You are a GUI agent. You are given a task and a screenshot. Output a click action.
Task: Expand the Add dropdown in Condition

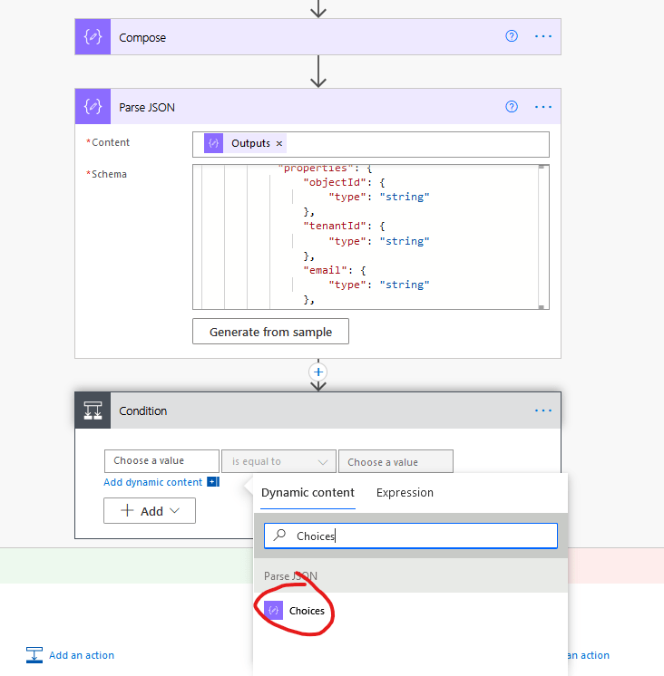point(150,511)
